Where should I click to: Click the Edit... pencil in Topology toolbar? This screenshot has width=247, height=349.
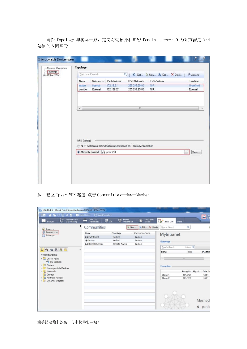point(160,75)
